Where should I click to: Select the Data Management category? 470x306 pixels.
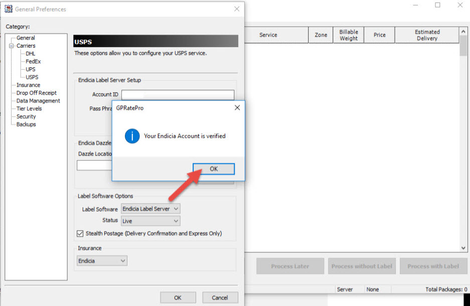[x=38, y=101]
